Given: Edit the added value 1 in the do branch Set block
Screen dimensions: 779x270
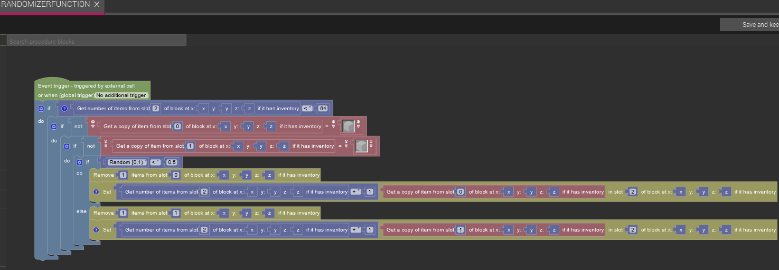Looking at the screenshot, I should coord(370,192).
